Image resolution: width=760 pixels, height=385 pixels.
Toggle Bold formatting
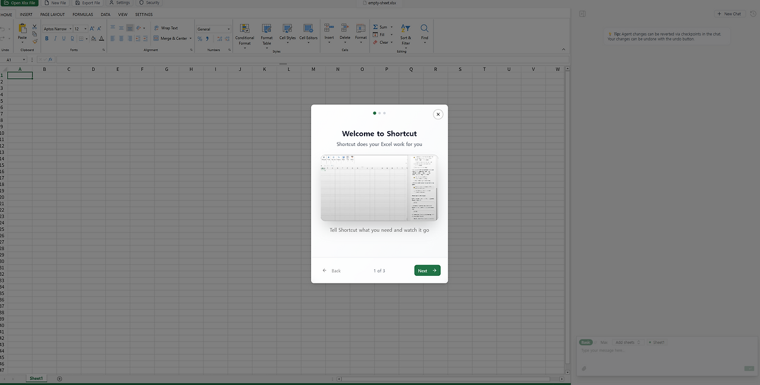(47, 39)
